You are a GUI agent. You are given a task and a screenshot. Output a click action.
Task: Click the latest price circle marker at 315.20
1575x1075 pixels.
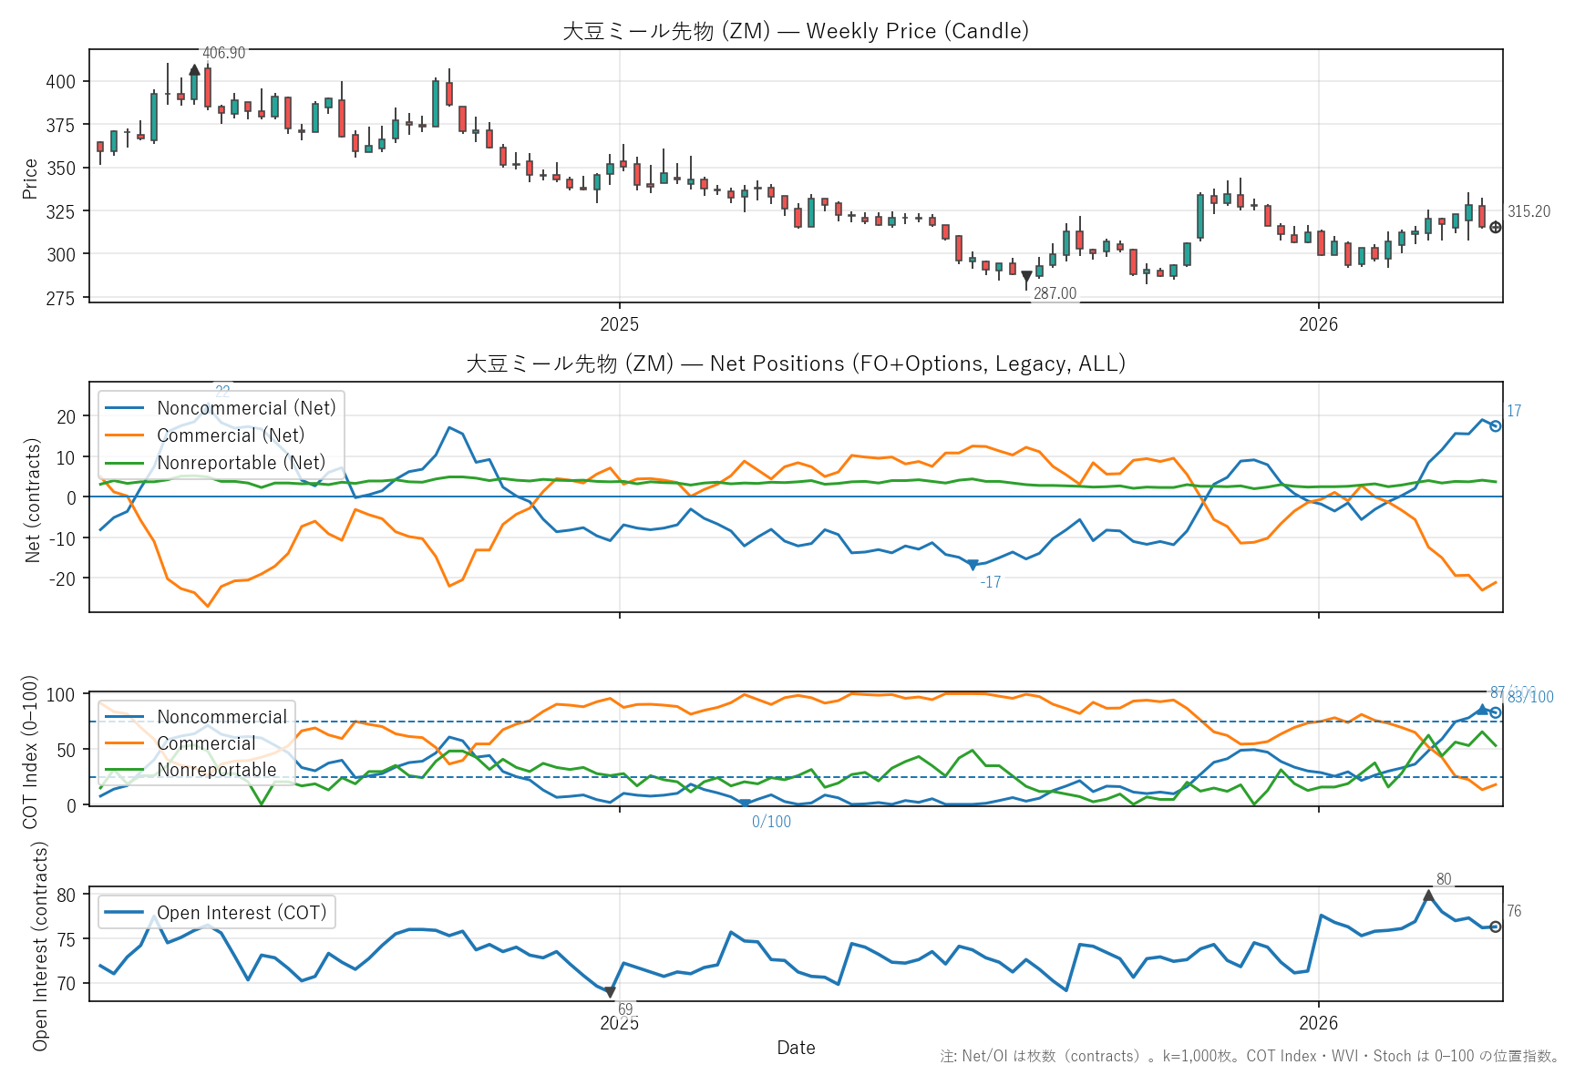[x=1495, y=227]
